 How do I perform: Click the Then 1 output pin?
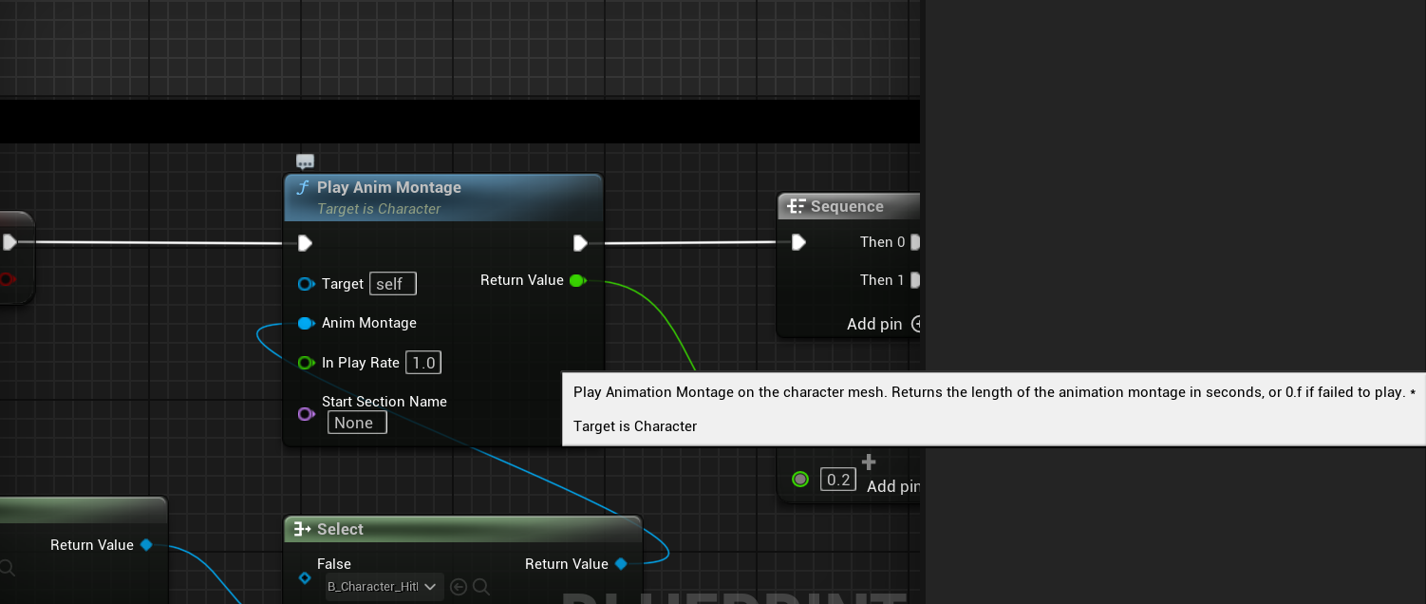pyautogui.click(x=914, y=280)
